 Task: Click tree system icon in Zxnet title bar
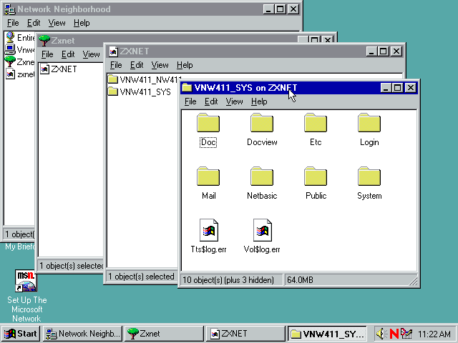[44, 41]
